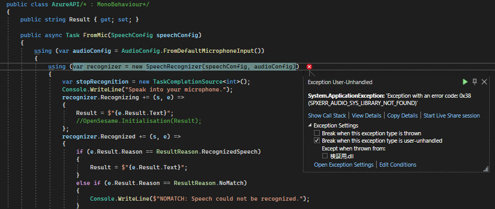Click the Copy Details link
This screenshot has height=209, width=495.
click(402, 115)
